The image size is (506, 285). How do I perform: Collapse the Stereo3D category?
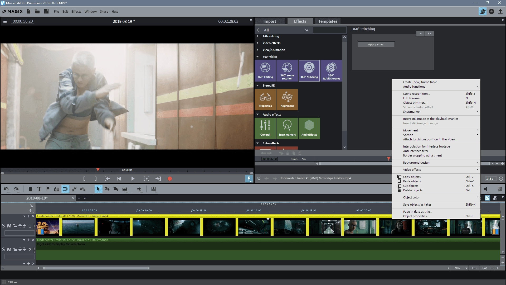257,85
